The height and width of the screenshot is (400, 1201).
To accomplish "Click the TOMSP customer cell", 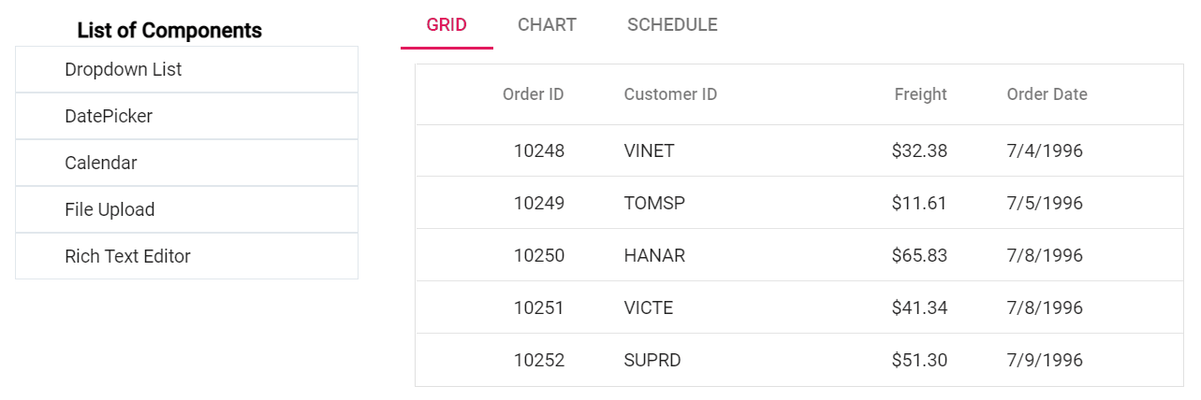I will pos(654,204).
